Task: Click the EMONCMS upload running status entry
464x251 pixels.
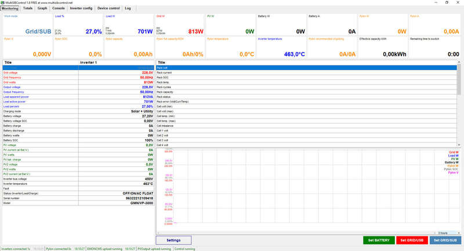Action: coord(104,249)
